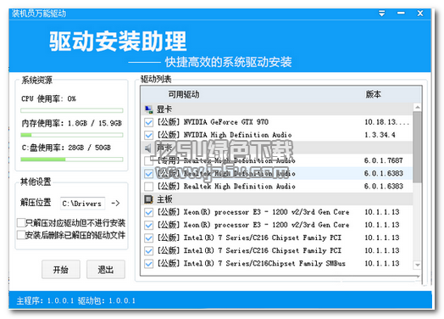Click the C: disk usage progress bar
The height and width of the screenshot is (319, 444).
pyautogui.click(x=72, y=159)
